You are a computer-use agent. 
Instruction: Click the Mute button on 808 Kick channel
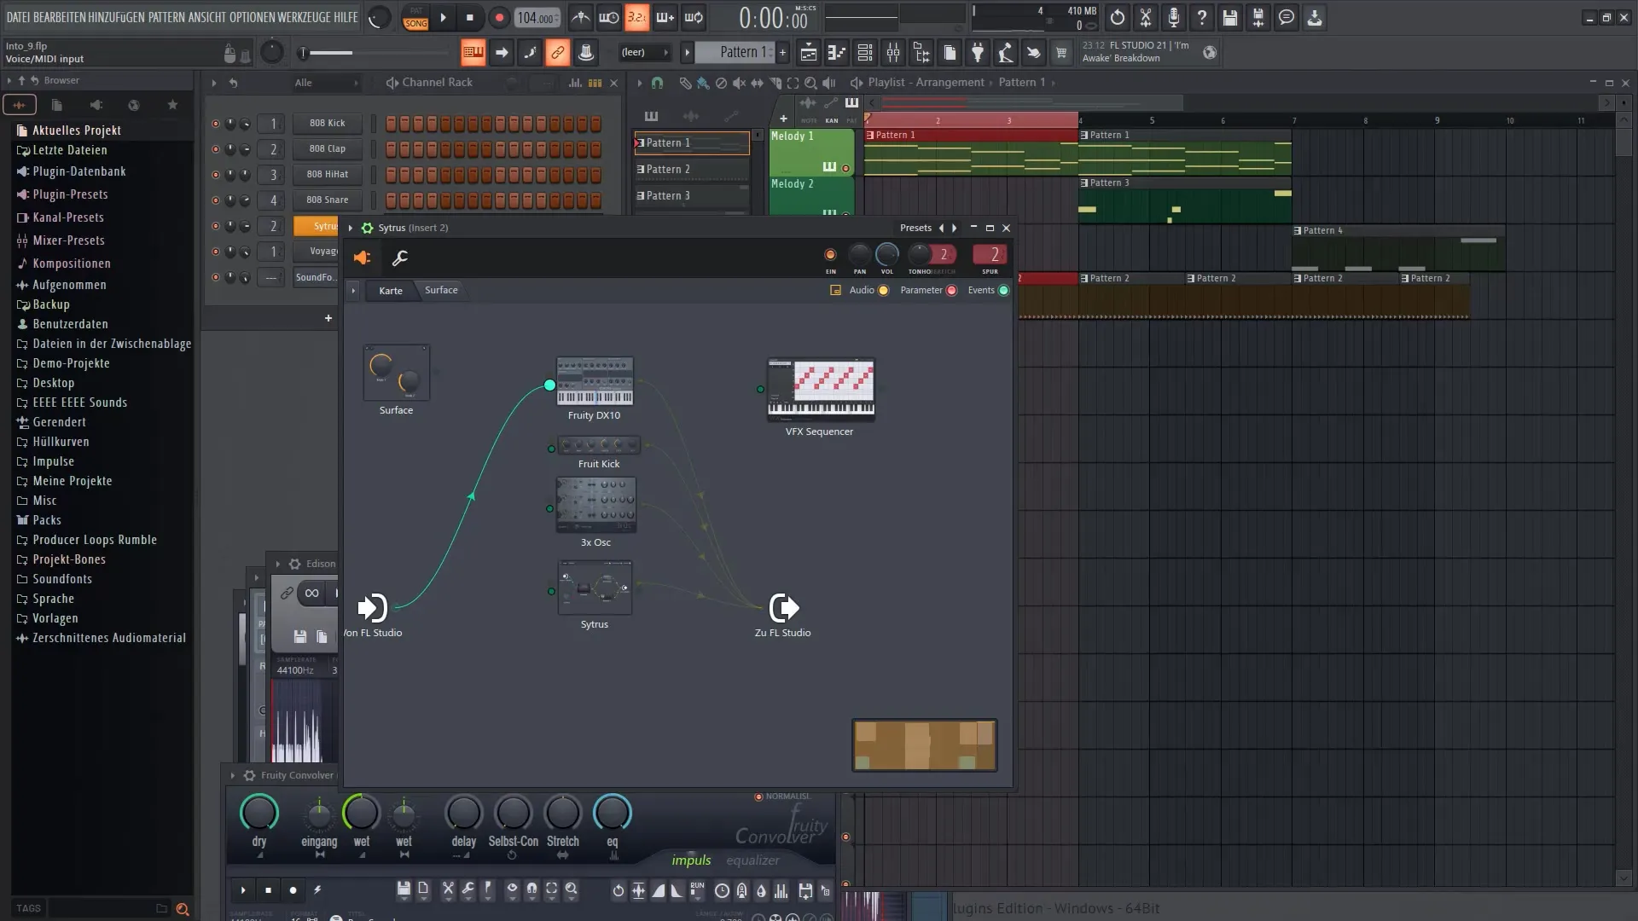pos(214,123)
